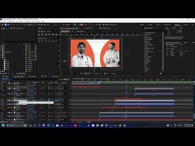
Task: Open the Composition menu
Action: click(11, 21)
